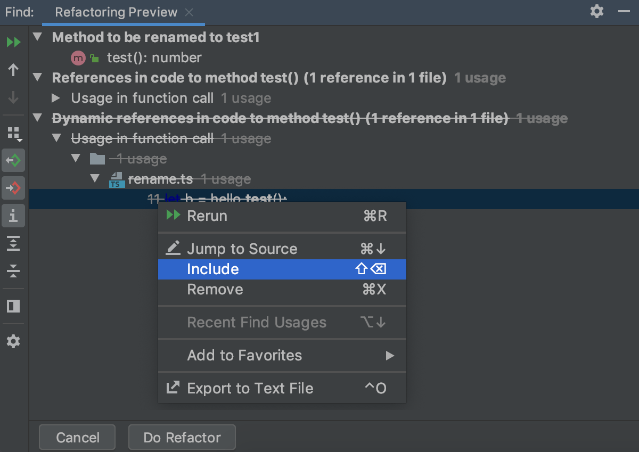639x452 pixels.
Task: Choose Include from the context menu
Action: [x=282, y=269]
